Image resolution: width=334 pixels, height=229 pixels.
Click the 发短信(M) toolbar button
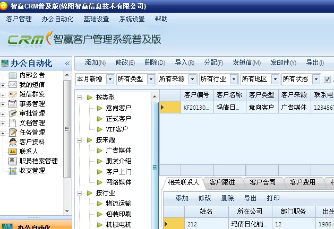point(247,63)
